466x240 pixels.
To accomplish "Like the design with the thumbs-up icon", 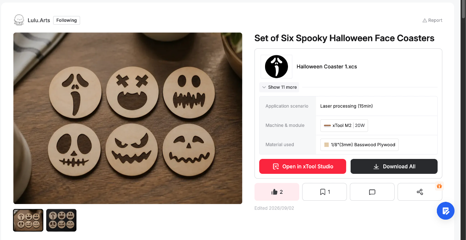I will tap(277, 192).
